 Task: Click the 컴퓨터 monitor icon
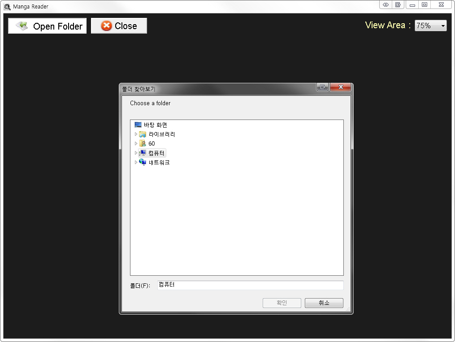coord(143,153)
